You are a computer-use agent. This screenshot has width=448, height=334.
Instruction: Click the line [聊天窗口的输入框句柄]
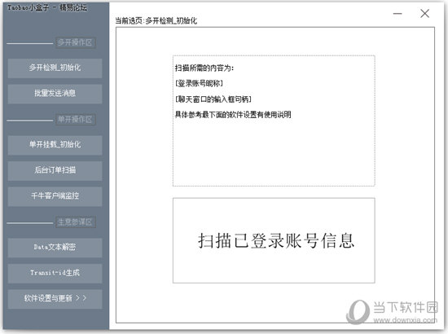(213, 99)
